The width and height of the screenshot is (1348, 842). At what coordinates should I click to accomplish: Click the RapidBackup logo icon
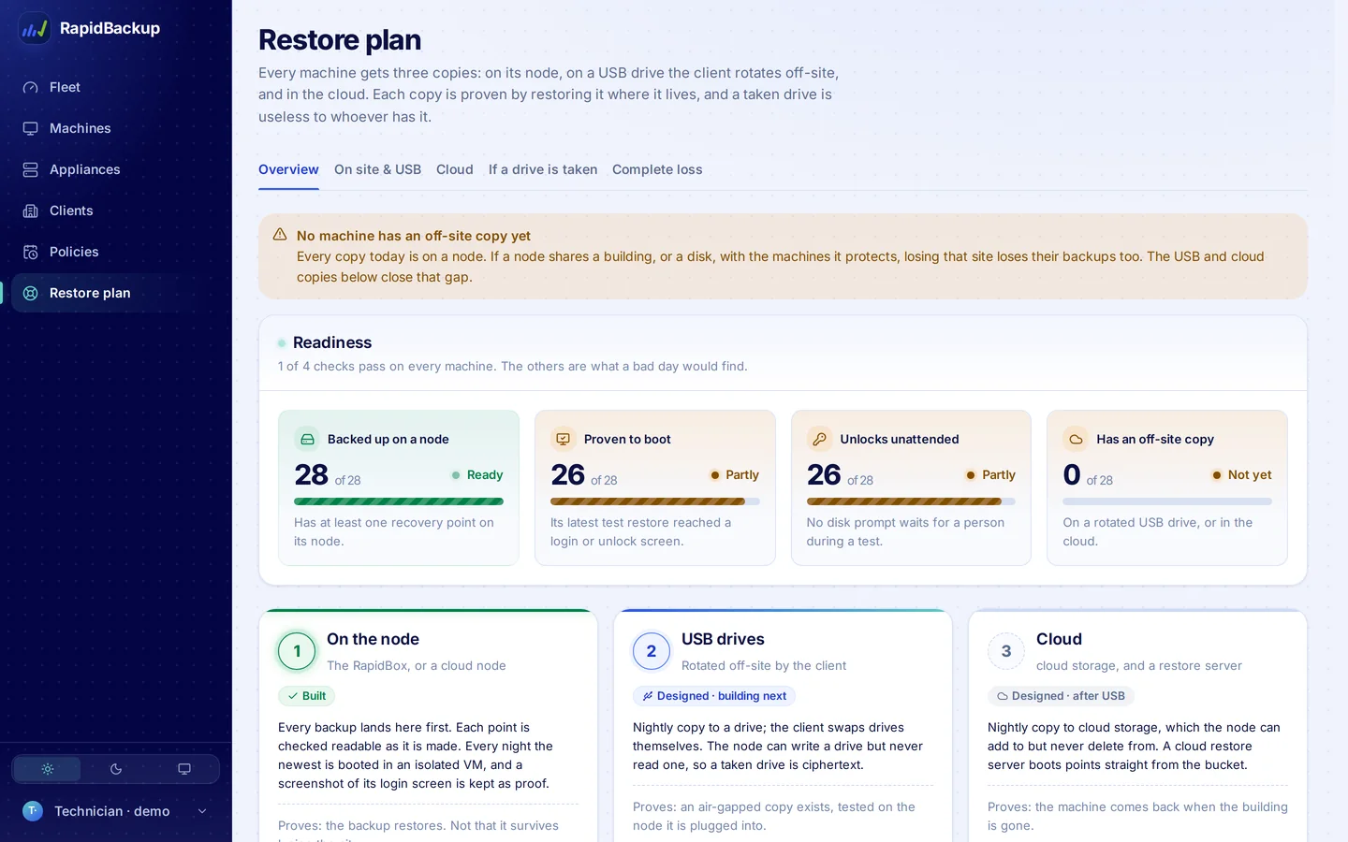click(35, 28)
